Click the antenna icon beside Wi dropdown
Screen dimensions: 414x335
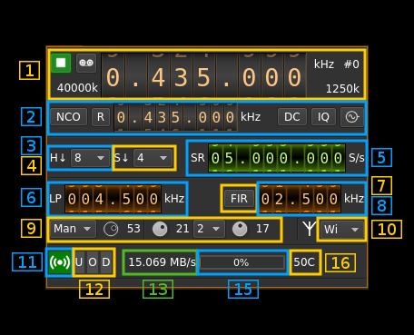coord(309,229)
